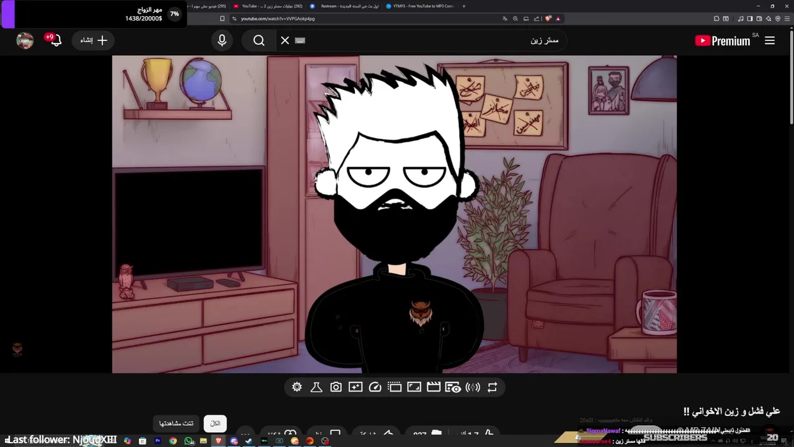Image resolution: width=794 pixels, height=447 pixels.
Task: Click the clapperboard cinema mode icon
Action: click(434, 387)
